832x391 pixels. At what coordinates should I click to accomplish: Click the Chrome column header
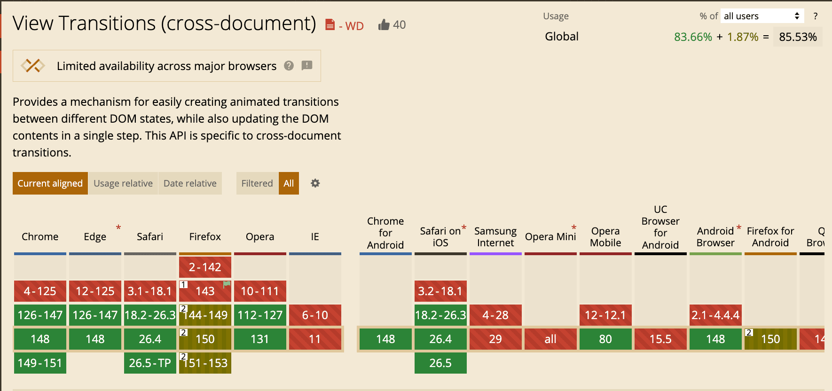[40, 236]
